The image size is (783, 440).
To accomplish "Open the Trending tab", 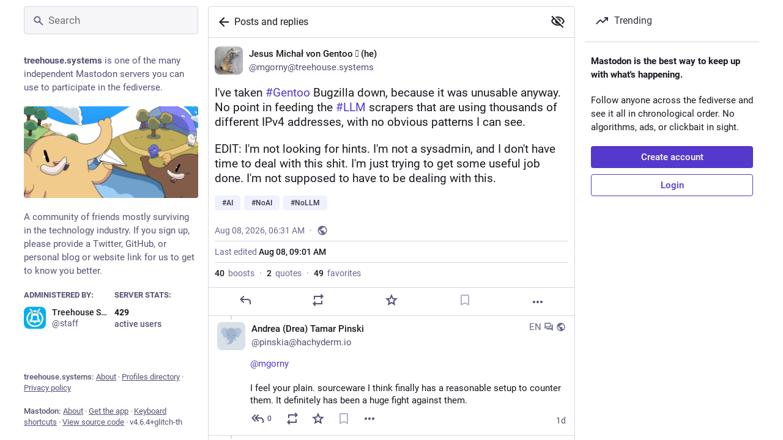I will (624, 21).
